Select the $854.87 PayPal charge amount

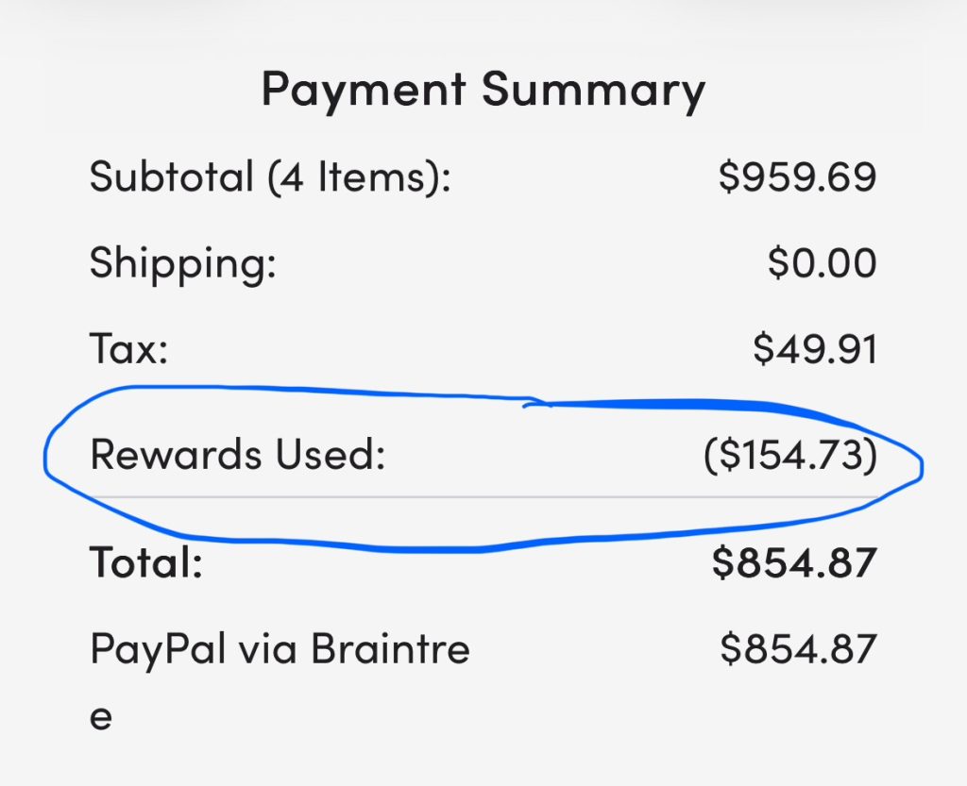798,650
